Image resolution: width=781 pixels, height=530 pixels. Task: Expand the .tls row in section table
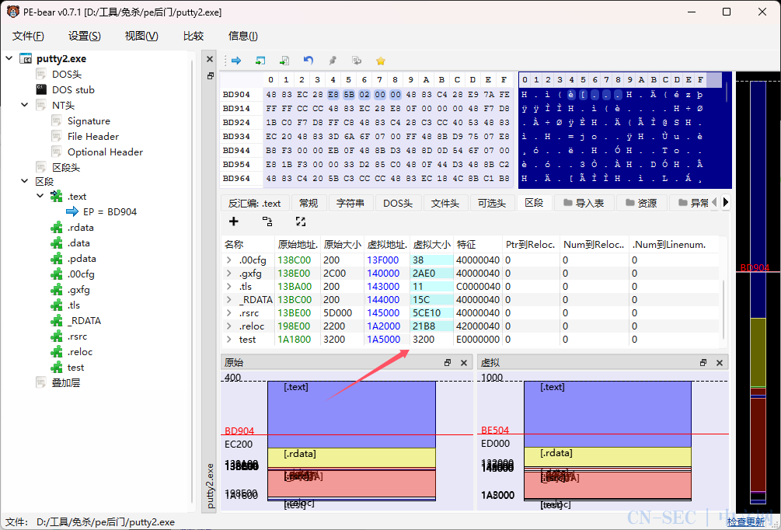228,287
